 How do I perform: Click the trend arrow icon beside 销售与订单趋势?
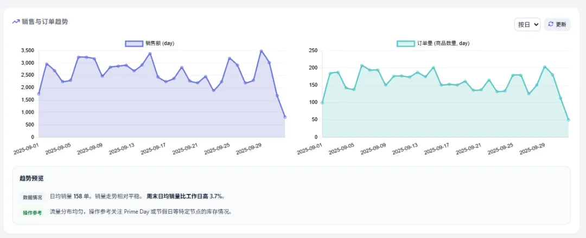16,22
